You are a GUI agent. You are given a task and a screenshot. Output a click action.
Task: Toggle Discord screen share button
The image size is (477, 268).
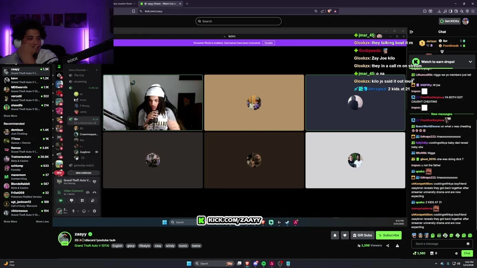click(72, 201)
